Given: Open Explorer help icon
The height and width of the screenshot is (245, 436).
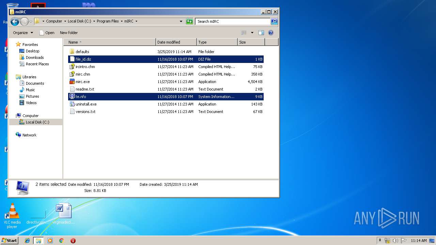Looking at the screenshot, I should [271, 33].
